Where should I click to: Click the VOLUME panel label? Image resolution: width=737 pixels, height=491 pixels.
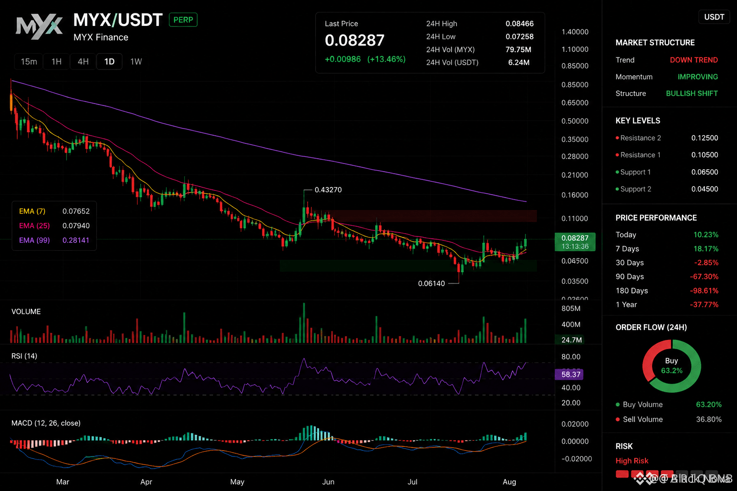26,312
